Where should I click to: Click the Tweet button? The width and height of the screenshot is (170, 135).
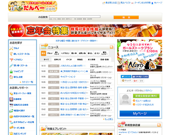(x=126, y=77)
